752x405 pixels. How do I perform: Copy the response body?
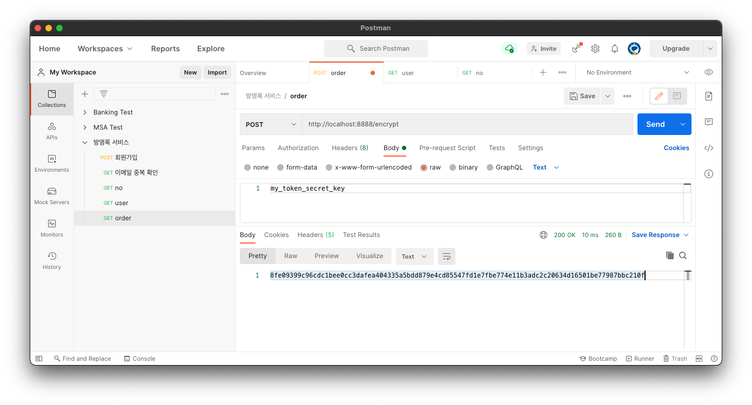pos(670,255)
